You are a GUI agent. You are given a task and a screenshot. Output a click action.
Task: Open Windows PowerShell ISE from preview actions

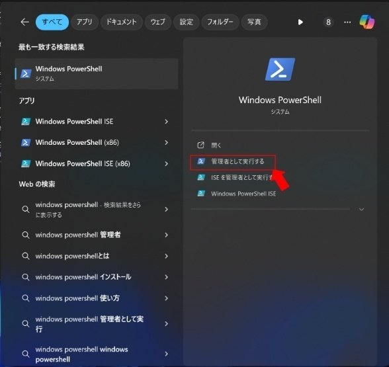click(x=243, y=194)
